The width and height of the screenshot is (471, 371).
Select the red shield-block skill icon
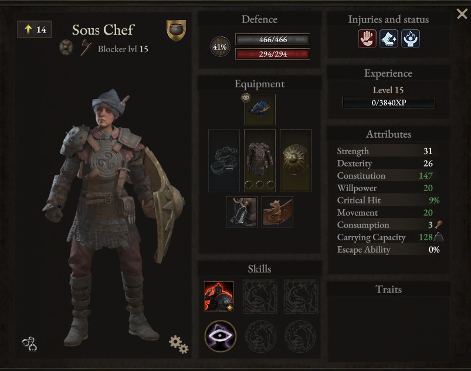coord(219,296)
